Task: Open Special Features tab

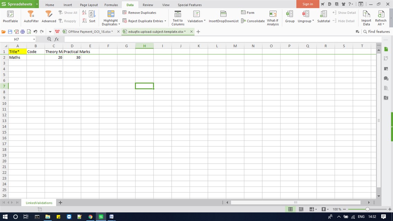Action: 190,5
